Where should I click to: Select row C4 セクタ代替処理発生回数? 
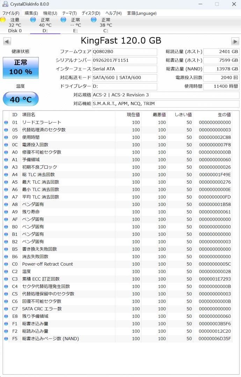[118, 286]
